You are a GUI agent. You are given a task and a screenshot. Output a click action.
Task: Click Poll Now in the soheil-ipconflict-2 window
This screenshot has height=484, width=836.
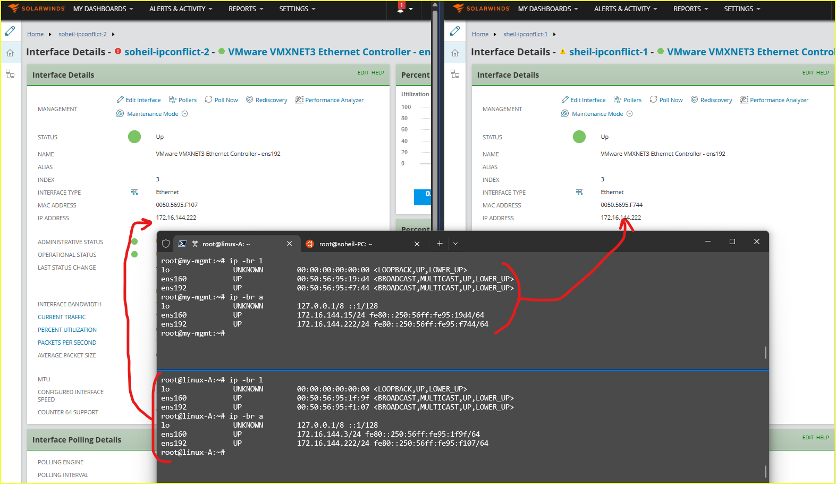pyautogui.click(x=222, y=100)
